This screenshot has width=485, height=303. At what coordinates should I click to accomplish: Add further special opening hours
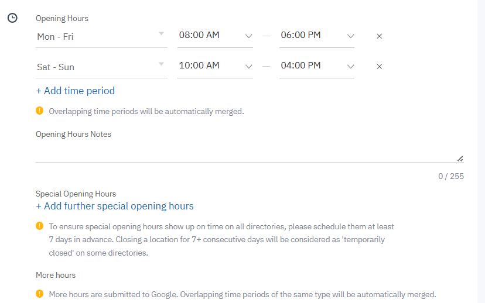(114, 206)
